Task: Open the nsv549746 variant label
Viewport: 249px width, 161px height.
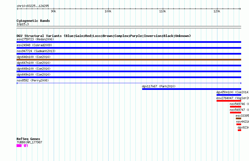Action: click(x=239, y=104)
